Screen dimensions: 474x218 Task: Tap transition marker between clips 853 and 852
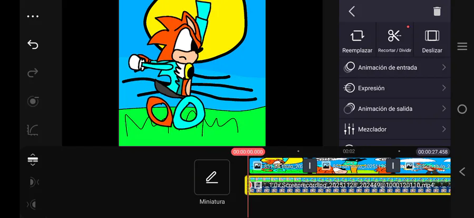(x=393, y=165)
